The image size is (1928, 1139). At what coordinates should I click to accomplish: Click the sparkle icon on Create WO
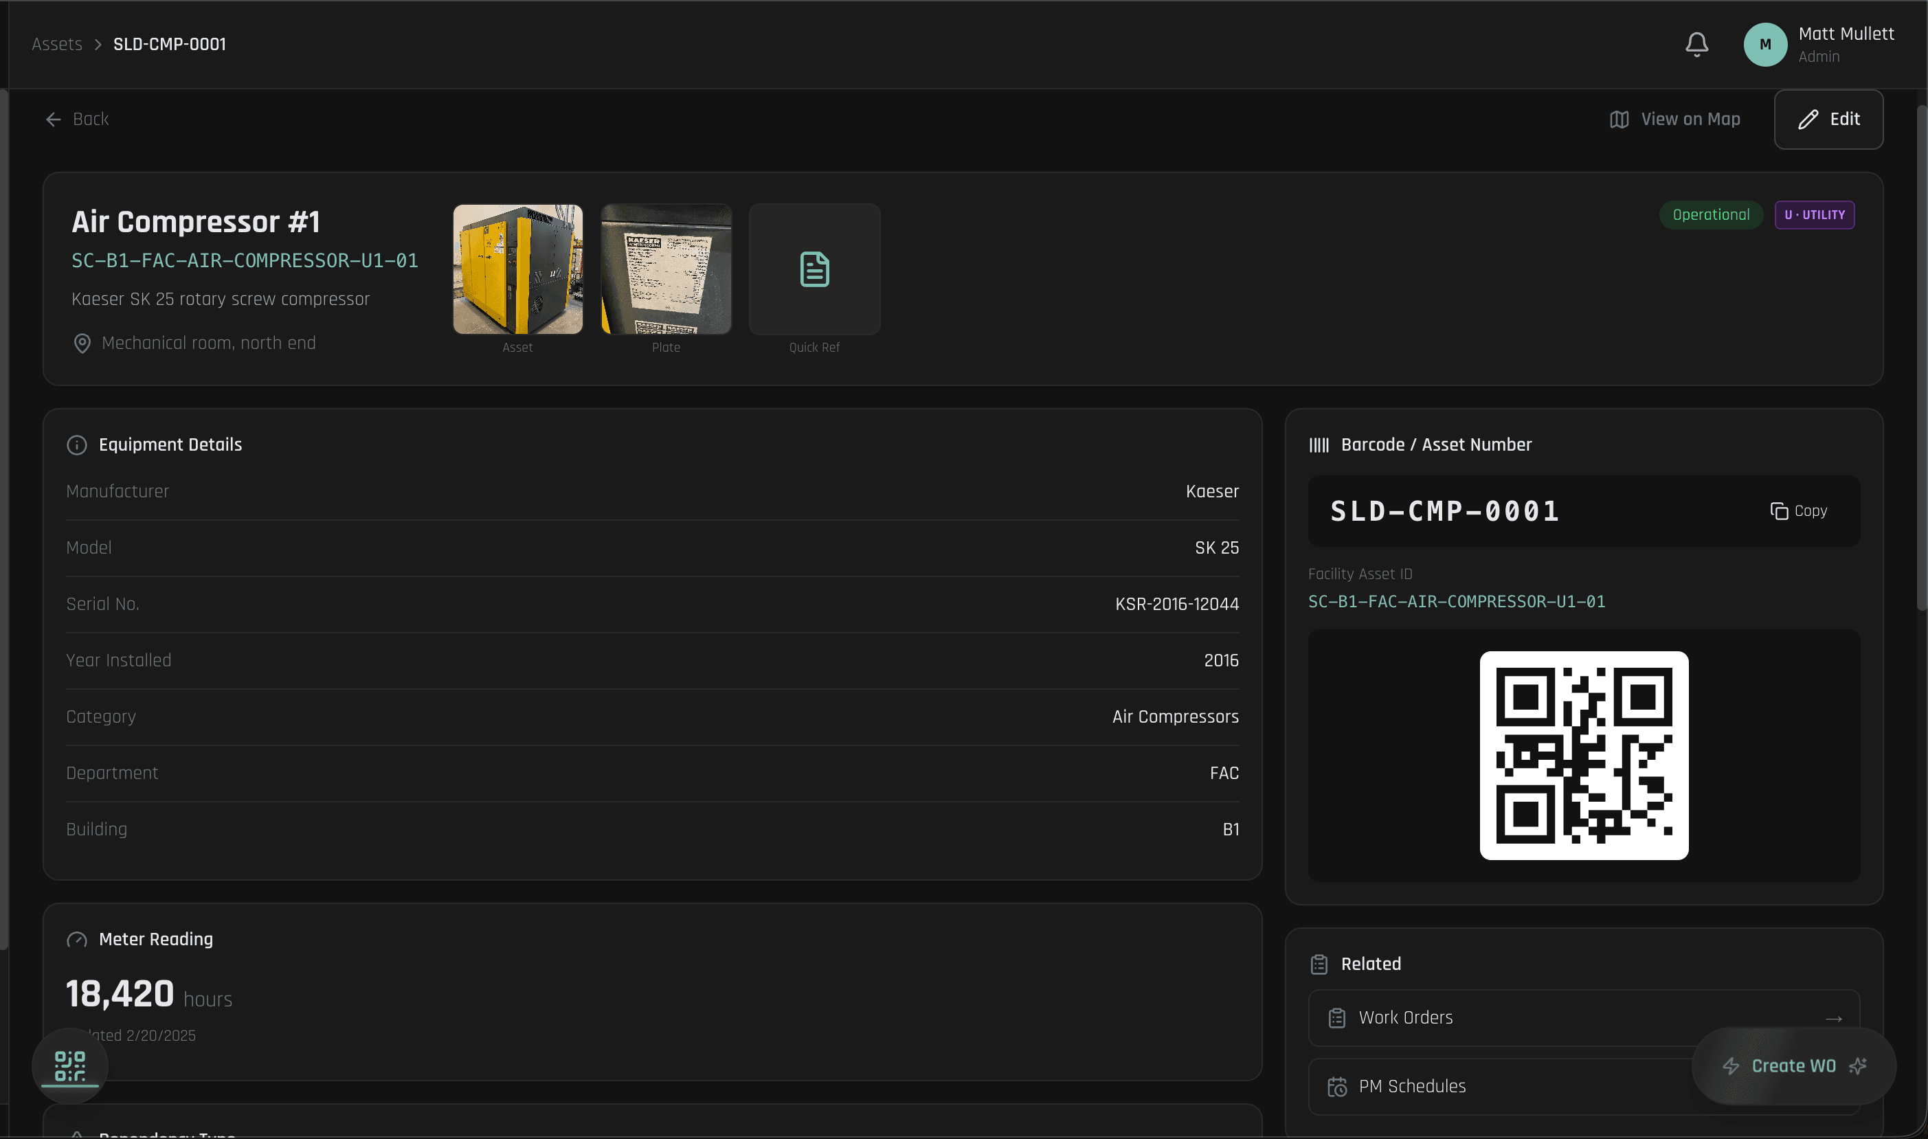1858,1066
